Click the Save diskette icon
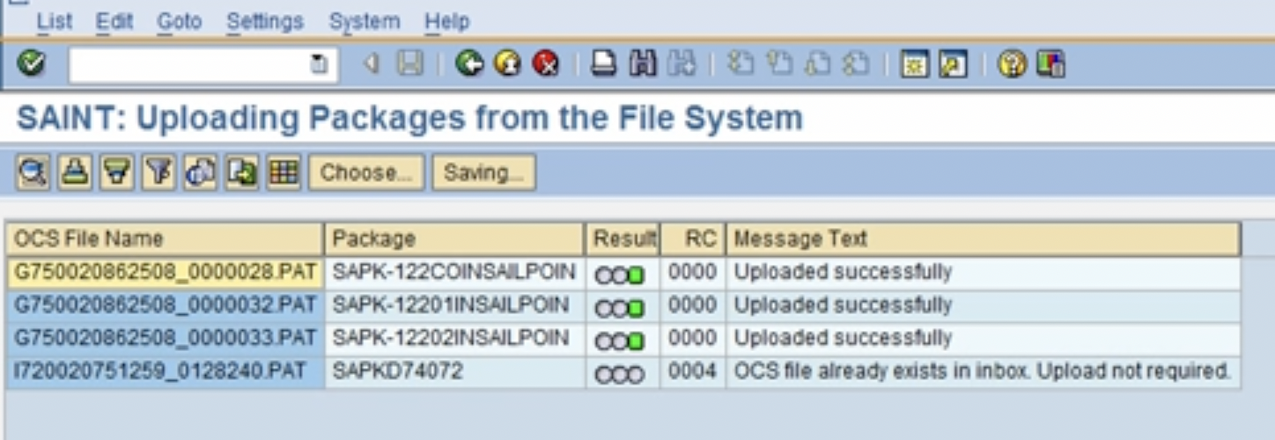 409,64
